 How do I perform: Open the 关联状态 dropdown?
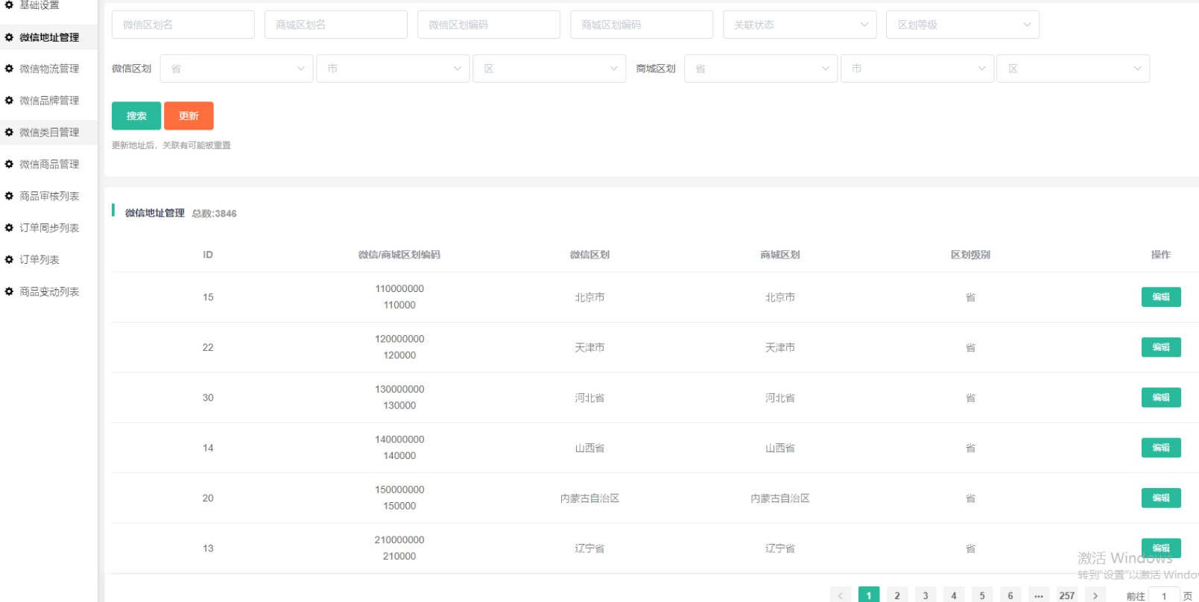[800, 25]
